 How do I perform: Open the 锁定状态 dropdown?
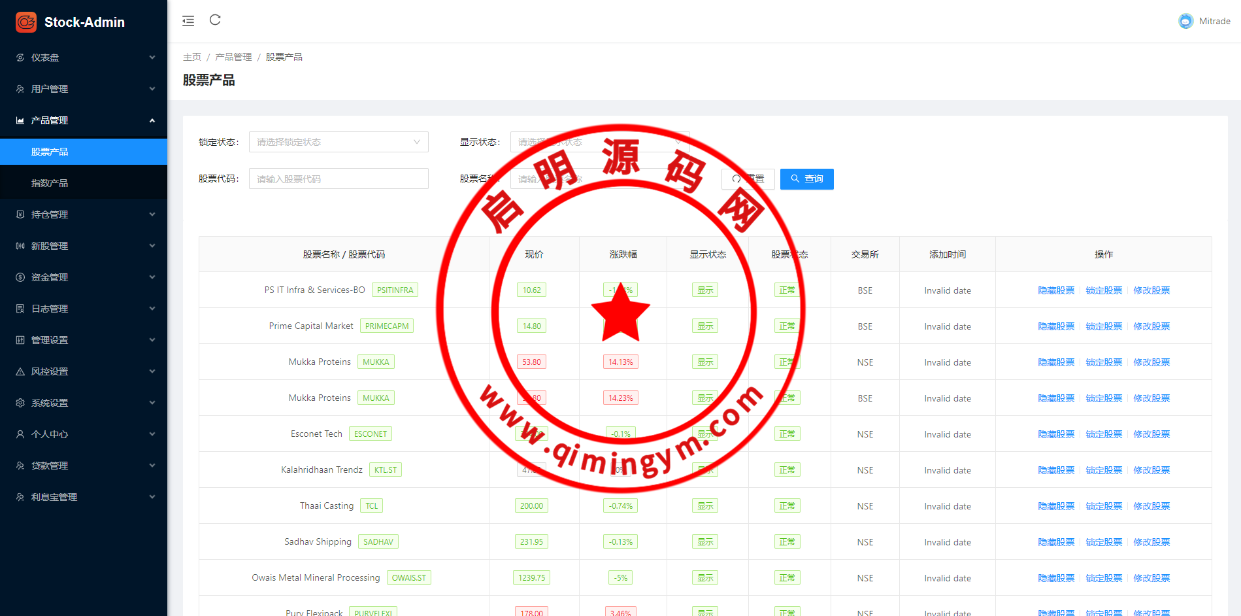point(339,142)
